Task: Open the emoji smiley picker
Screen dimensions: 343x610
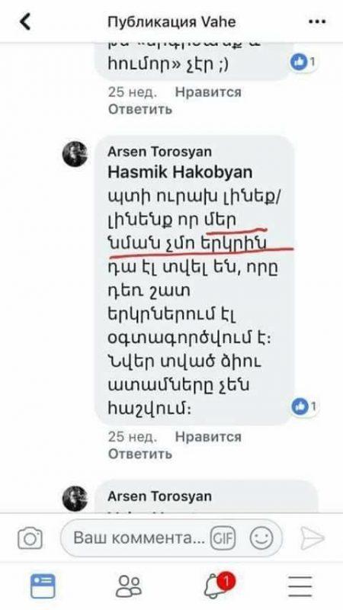Action: tap(261, 538)
